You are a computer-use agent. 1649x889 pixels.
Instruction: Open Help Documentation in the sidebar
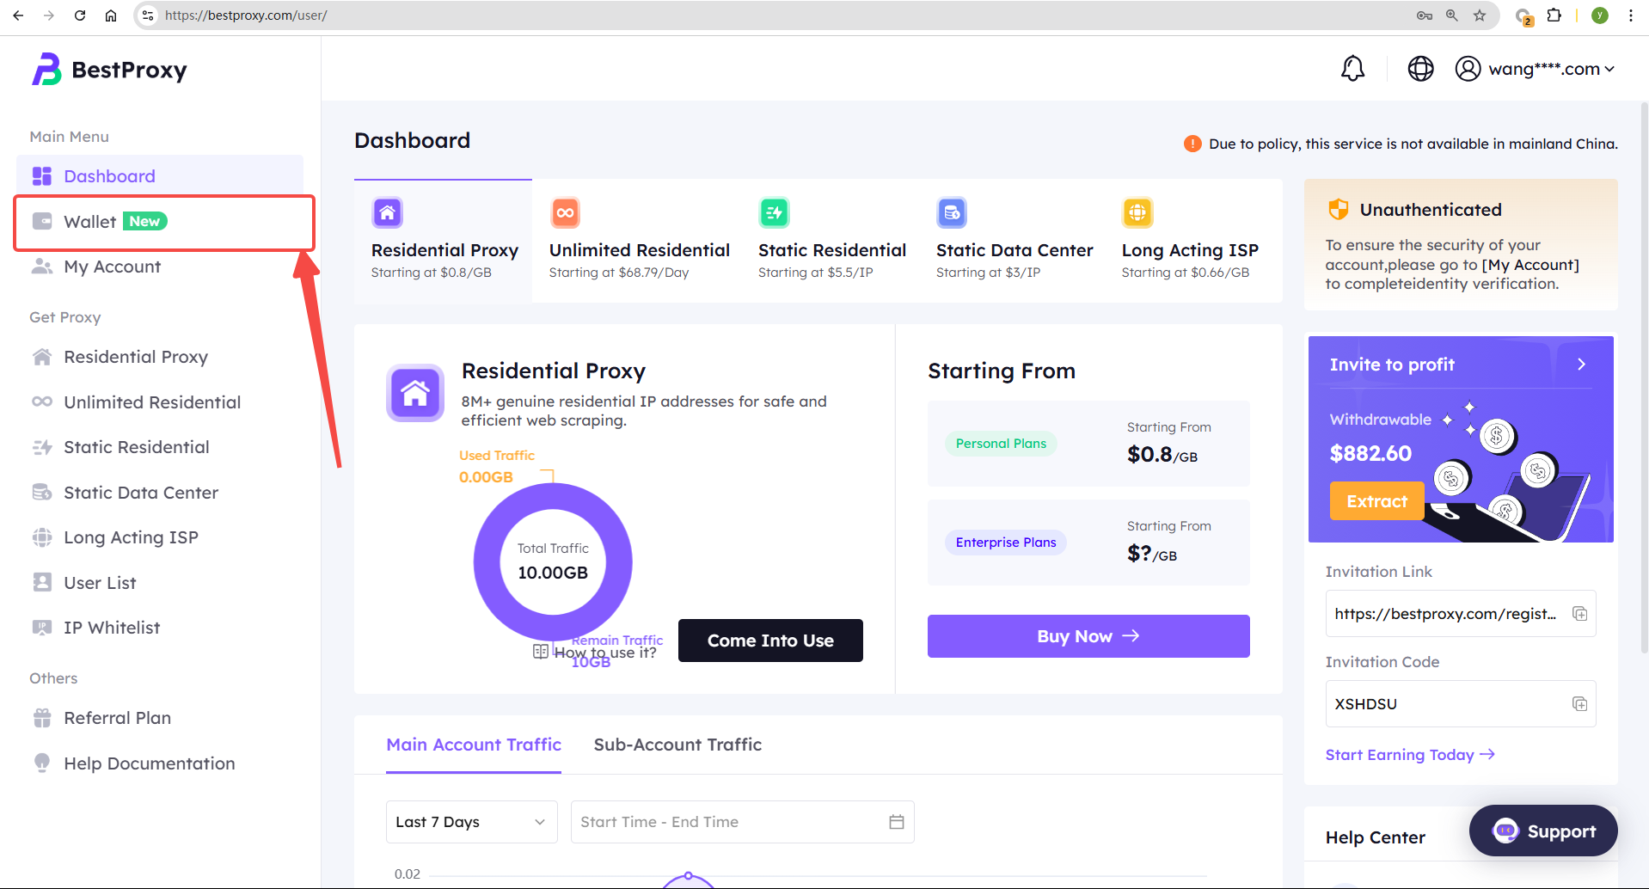[x=160, y=763]
